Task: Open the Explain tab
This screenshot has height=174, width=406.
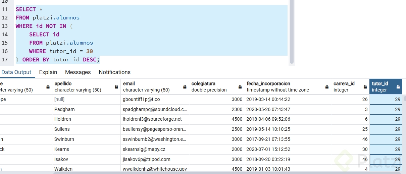Action: (x=48, y=72)
